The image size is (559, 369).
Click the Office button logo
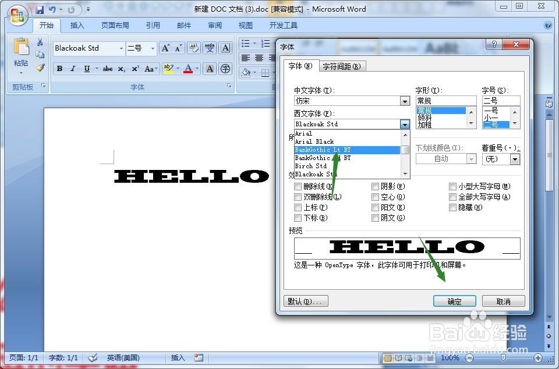[17, 15]
